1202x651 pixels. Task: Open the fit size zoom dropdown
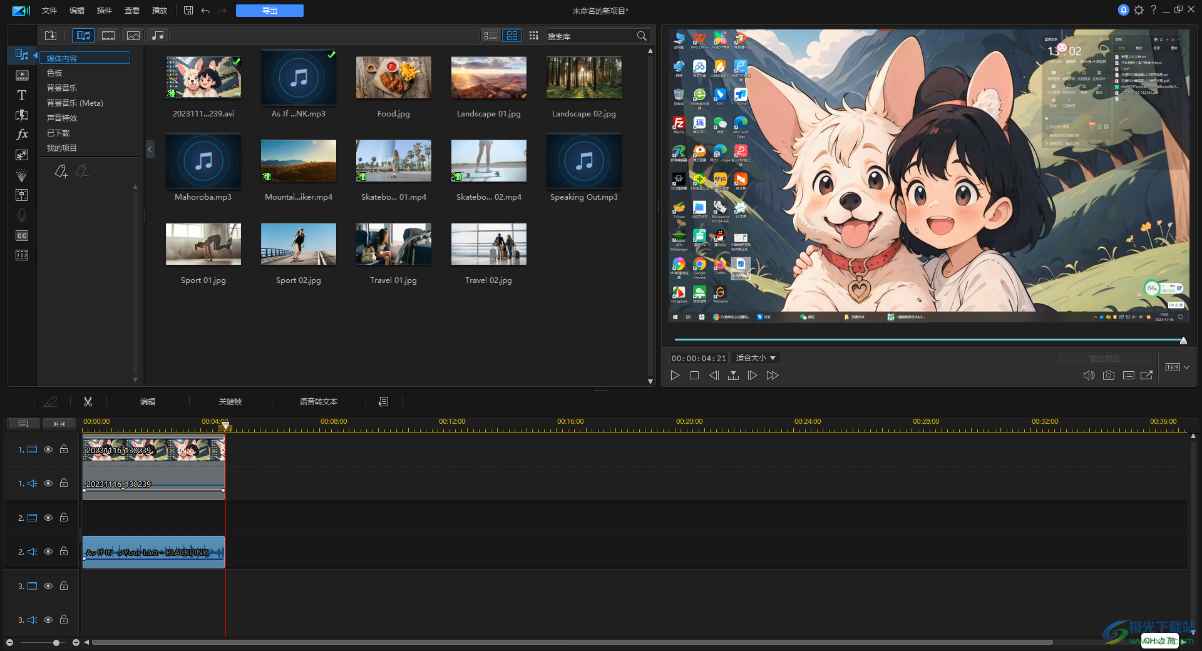click(x=756, y=358)
